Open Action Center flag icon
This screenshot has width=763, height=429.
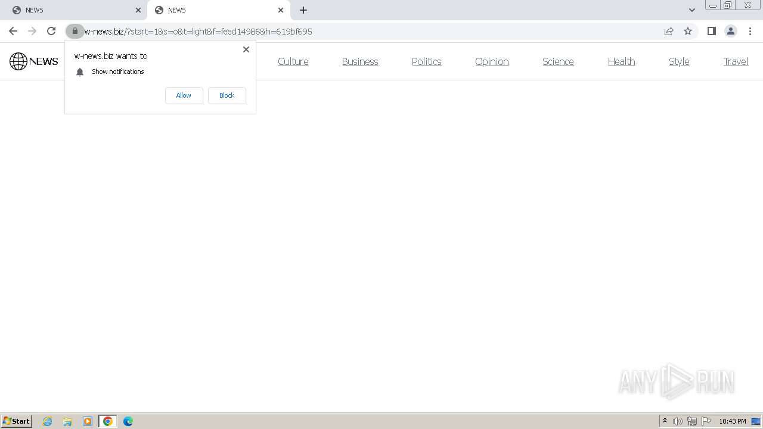point(706,421)
